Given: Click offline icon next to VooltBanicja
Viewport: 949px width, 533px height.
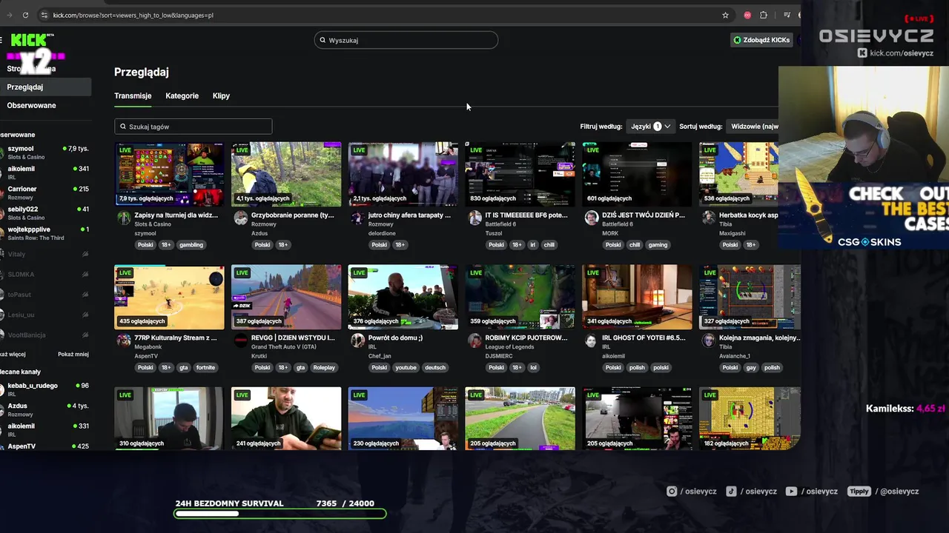Looking at the screenshot, I should pyautogui.click(x=85, y=335).
